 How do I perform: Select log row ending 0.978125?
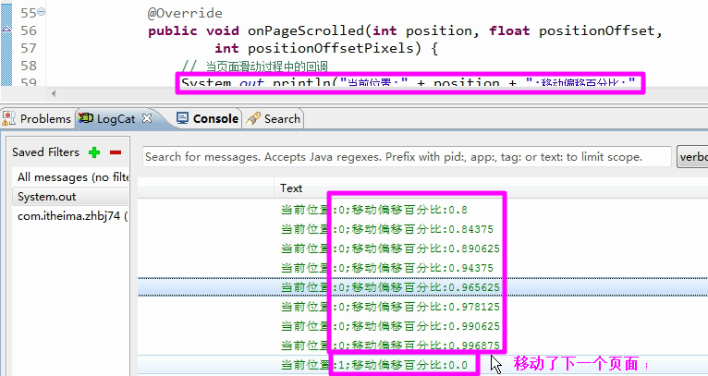(x=422, y=307)
